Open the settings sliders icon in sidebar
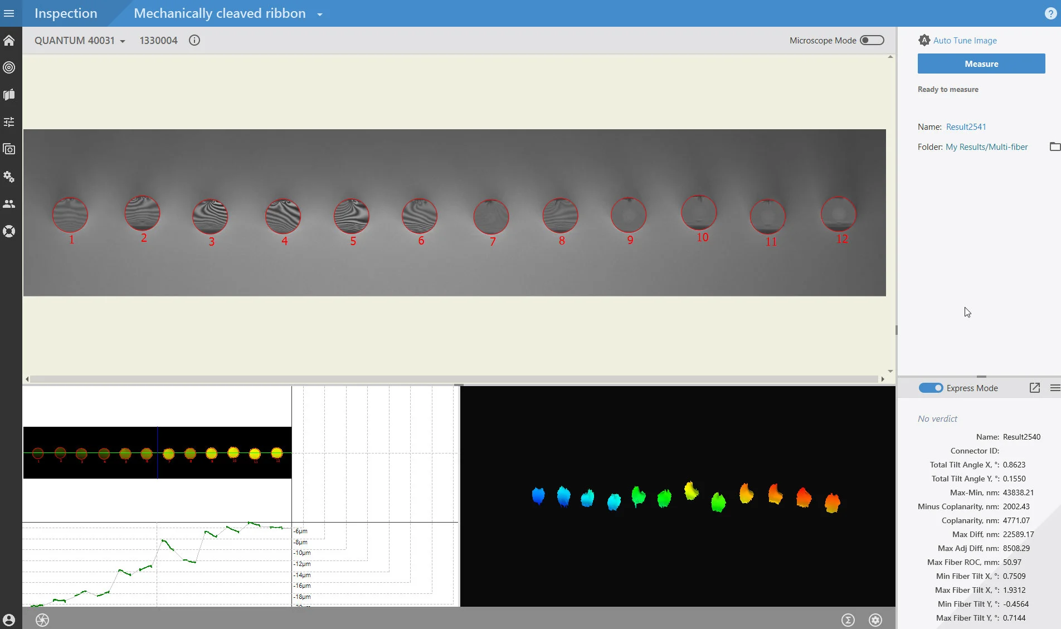Viewport: 1061px width, 629px height. 9,121
